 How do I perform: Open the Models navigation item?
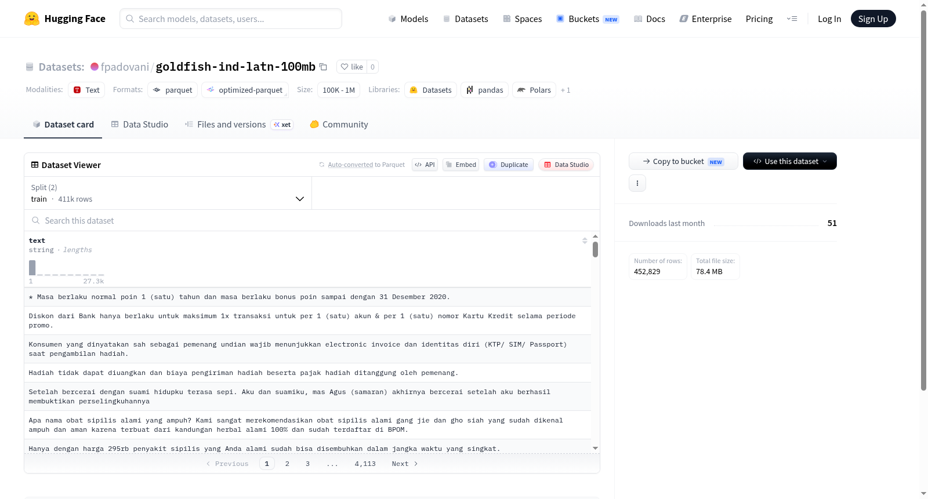pyautogui.click(x=408, y=19)
